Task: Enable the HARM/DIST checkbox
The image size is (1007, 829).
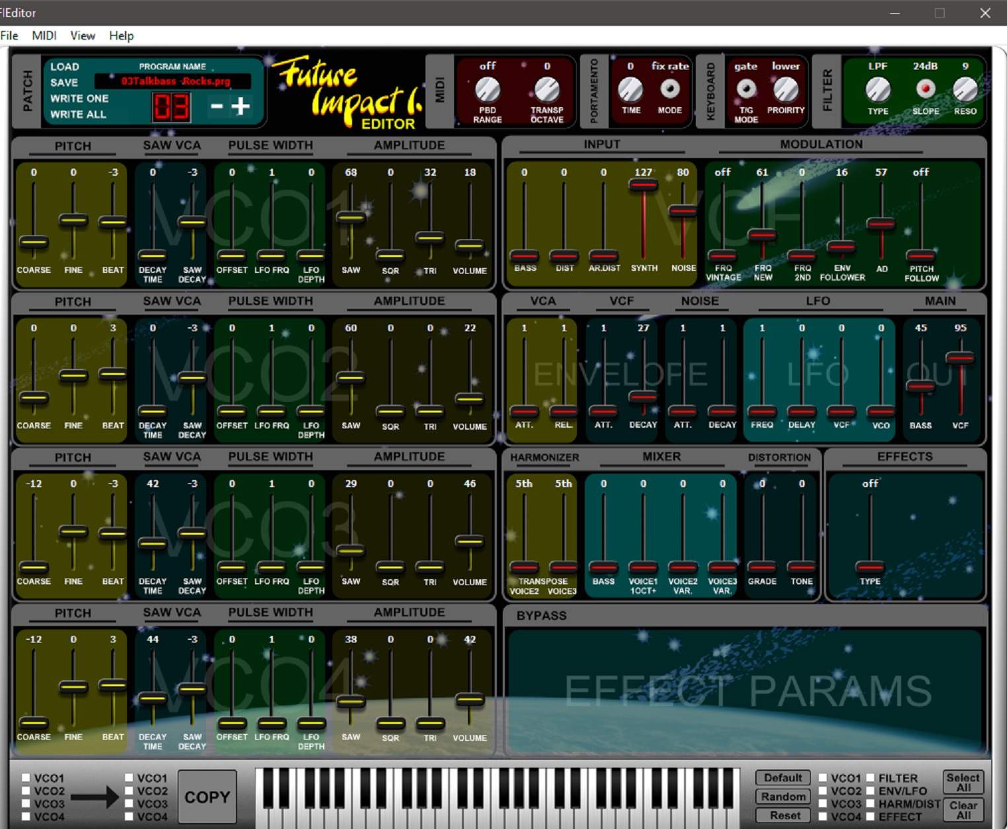Action: click(x=871, y=804)
